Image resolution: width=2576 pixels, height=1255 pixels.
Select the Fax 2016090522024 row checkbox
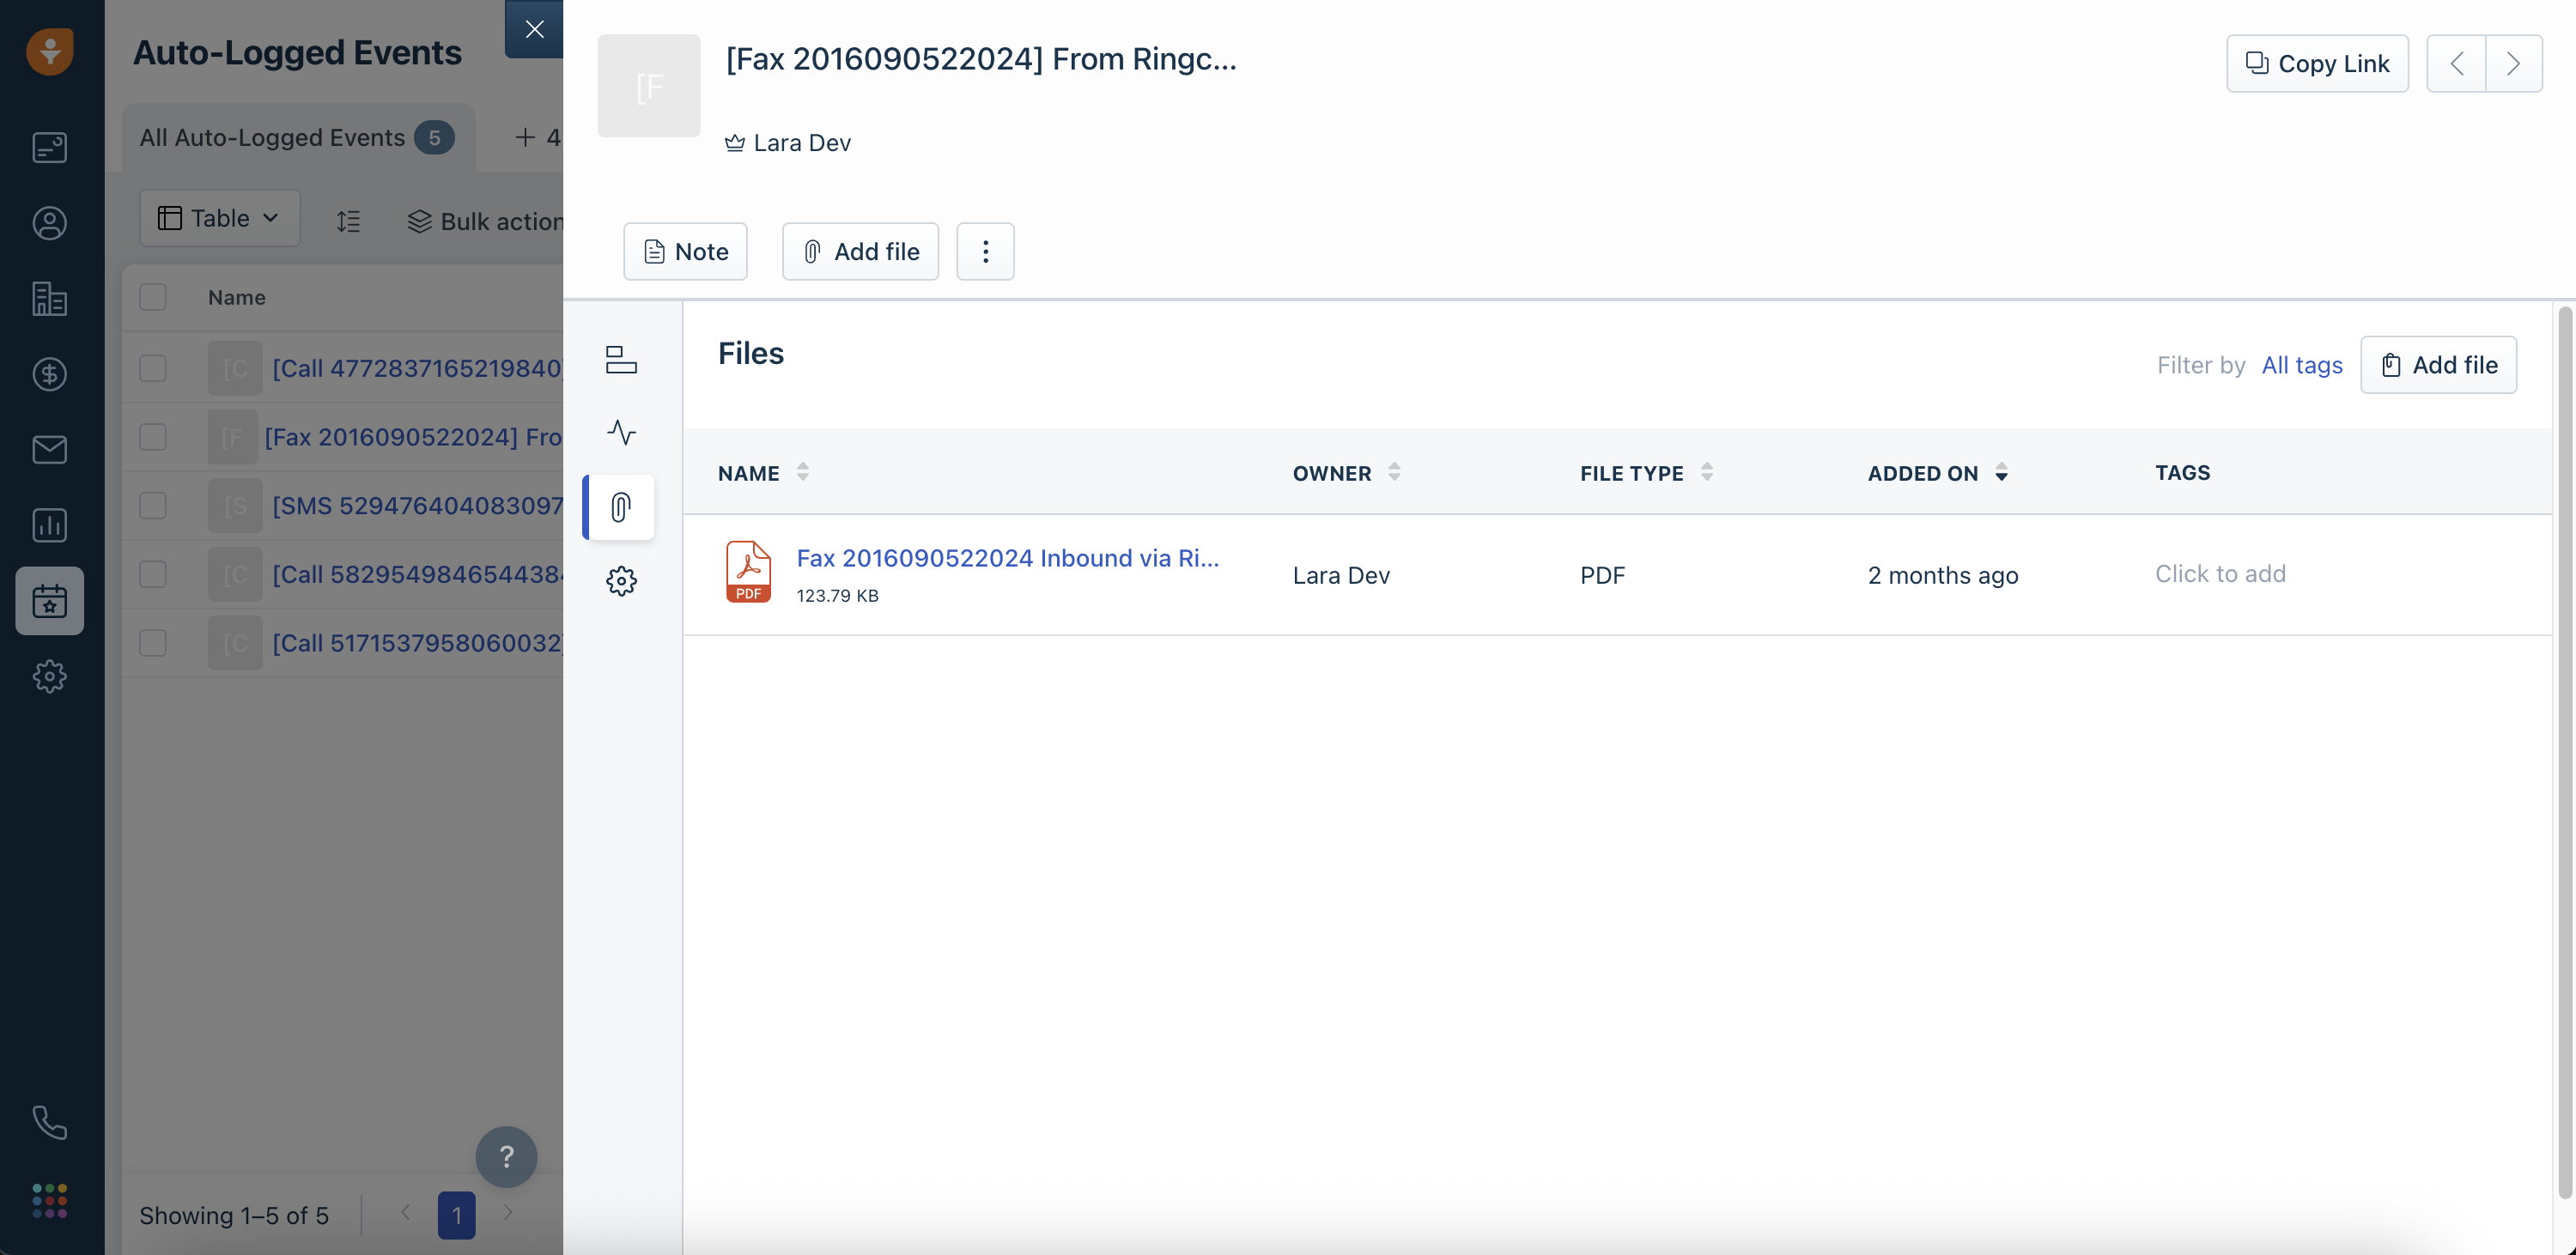[153, 437]
